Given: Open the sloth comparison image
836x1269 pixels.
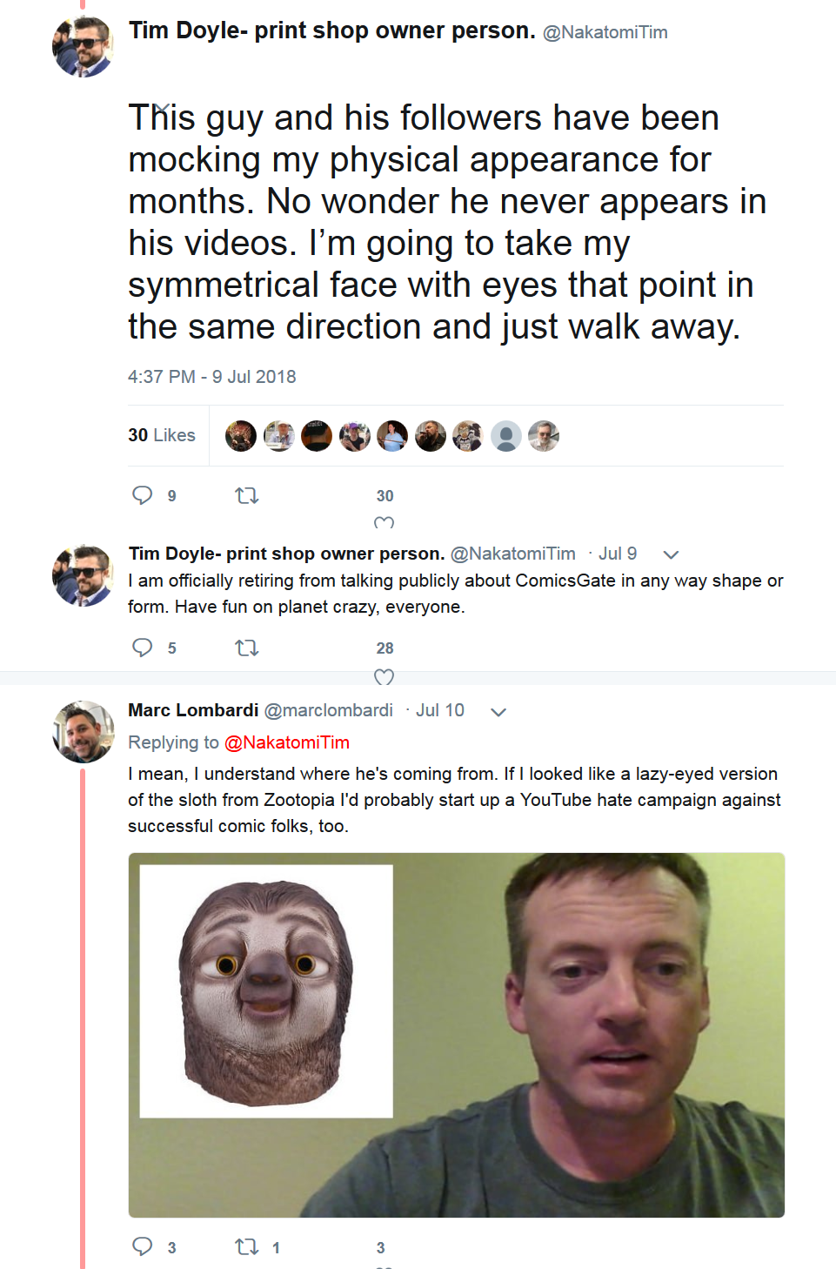Looking at the screenshot, I should tap(457, 1035).
